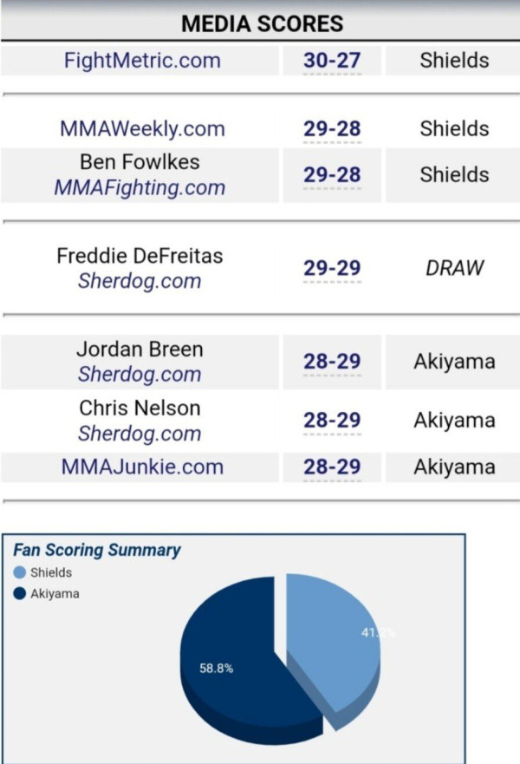Click the 29-29 draw score

332,268
